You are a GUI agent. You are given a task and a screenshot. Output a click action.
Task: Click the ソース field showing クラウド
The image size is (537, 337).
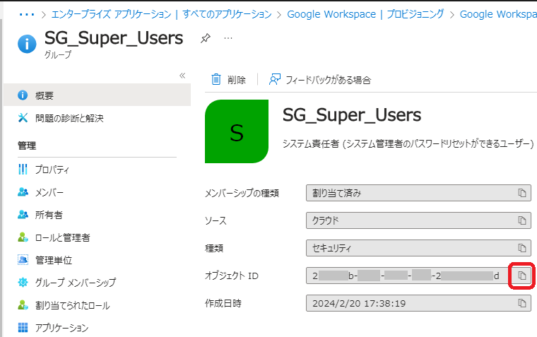418,220
